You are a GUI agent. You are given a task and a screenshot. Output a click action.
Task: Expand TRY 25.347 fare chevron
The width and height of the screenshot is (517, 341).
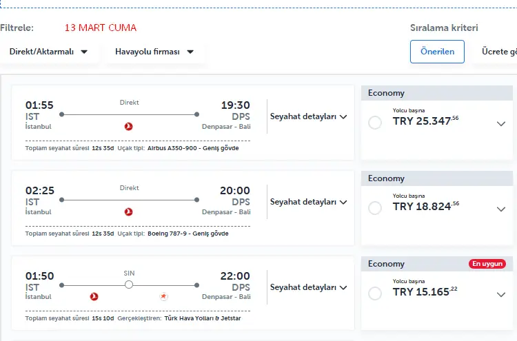[501, 124]
